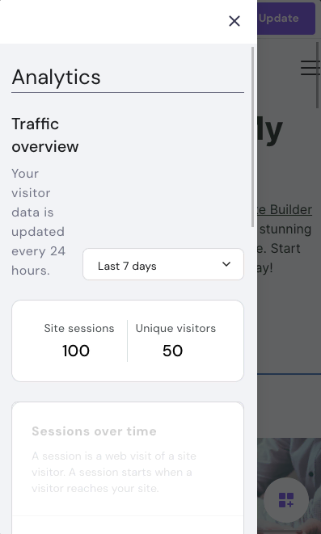
Task: Click the add section grid-plus icon
Action: [x=286, y=500]
